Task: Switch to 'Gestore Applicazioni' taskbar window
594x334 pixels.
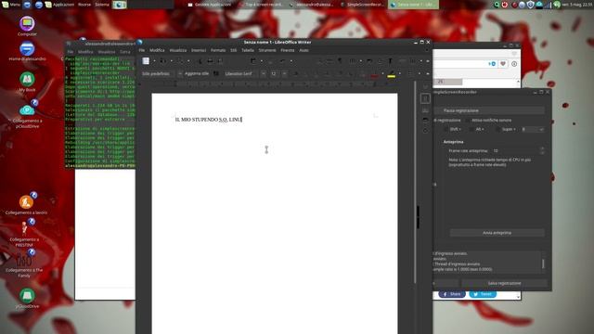Action: (x=210, y=5)
